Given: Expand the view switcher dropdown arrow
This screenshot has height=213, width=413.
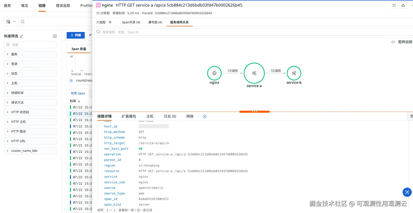Looking at the screenshot, I should pyautogui.click(x=14, y=22).
